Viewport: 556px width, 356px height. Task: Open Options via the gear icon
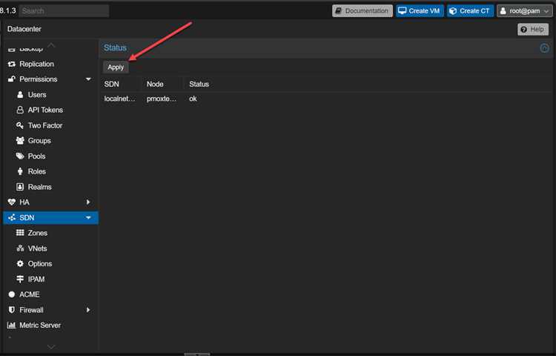click(20, 264)
